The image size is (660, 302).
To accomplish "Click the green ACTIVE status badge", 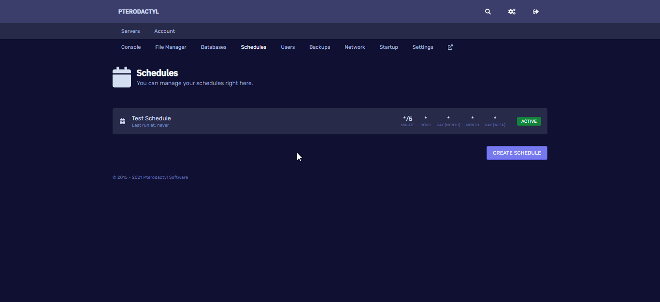I will [x=529, y=121].
